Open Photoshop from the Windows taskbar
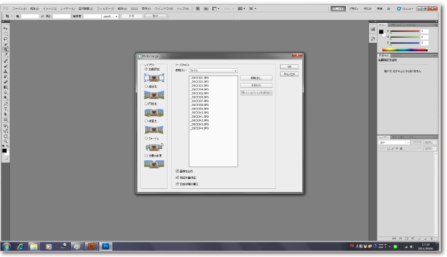 pos(106,246)
